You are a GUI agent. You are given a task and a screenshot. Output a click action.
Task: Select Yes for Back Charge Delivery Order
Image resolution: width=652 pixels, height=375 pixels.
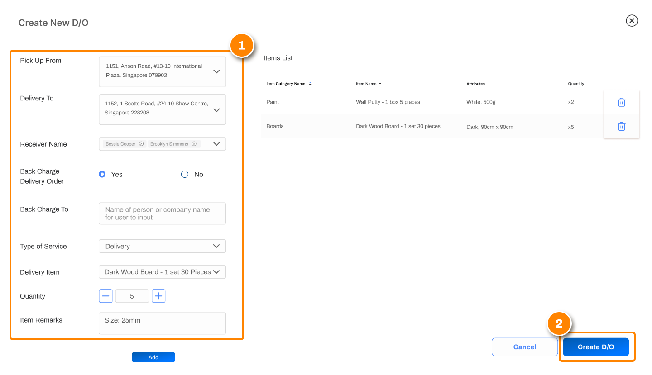point(102,174)
